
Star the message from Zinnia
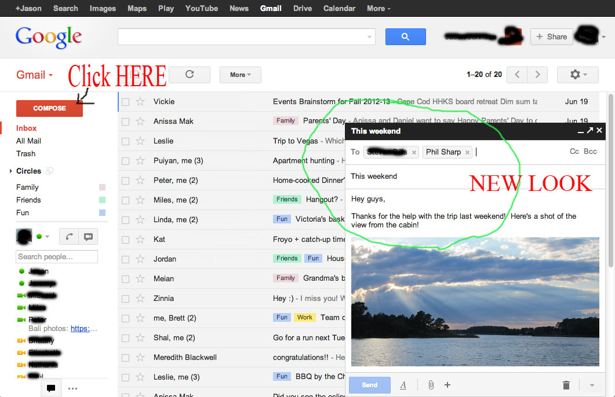[140, 299]
